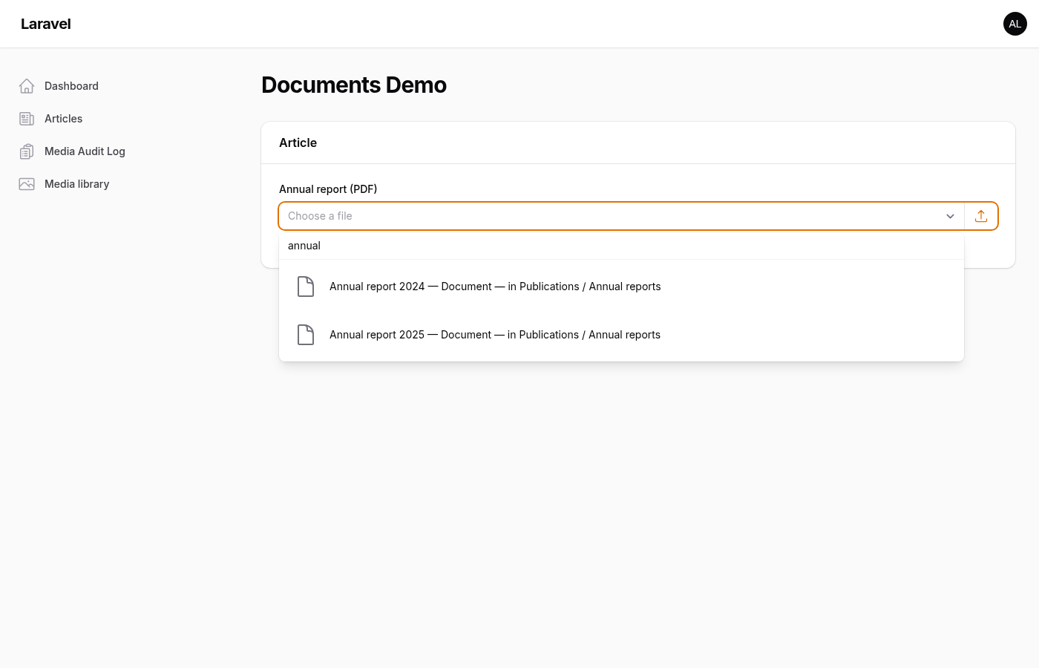Open Media Audit Log page
The width and height of the screenshot is (1039, 668).
point(85,151)
